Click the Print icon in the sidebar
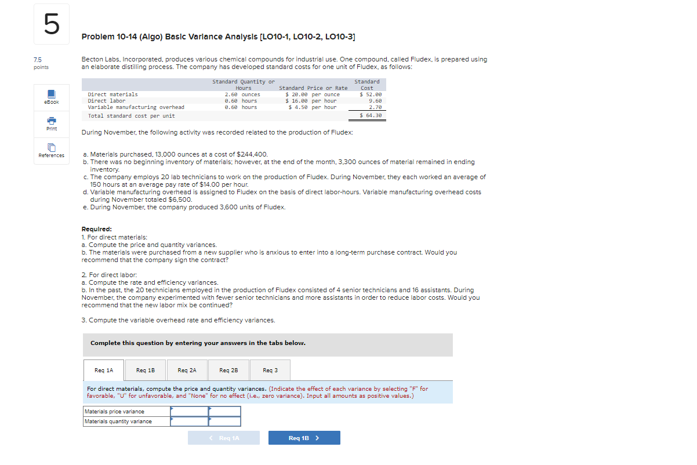 point(51,123)
